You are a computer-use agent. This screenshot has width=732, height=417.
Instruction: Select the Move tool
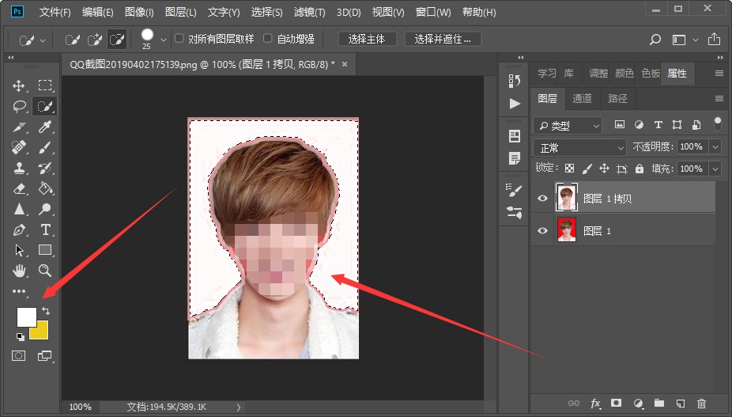click(19, 85)
